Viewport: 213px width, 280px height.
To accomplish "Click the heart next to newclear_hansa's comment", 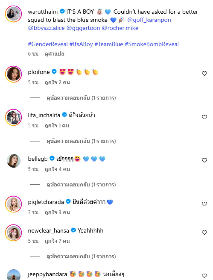I will pos(204,233).
